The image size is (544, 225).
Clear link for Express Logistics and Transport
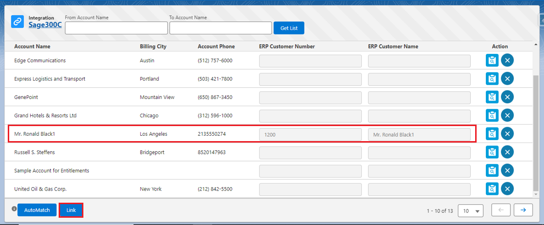507,79
